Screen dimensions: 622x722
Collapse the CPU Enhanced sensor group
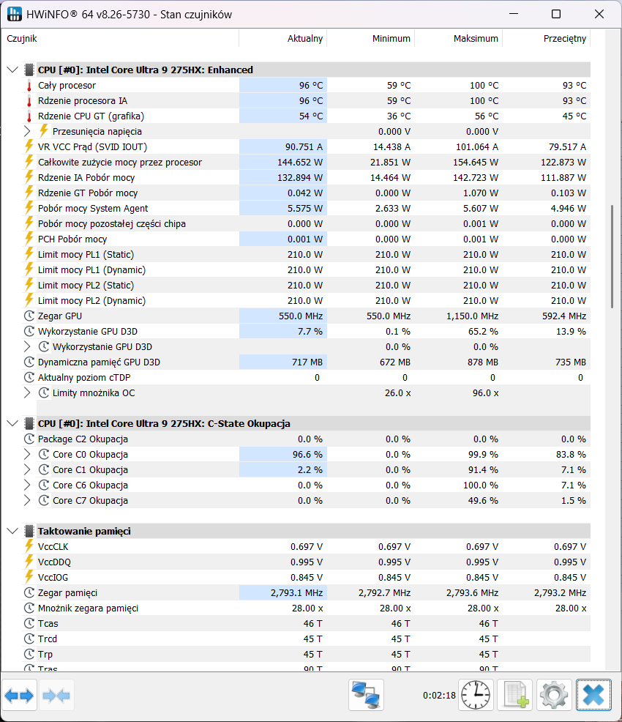(x=13, y=70)
